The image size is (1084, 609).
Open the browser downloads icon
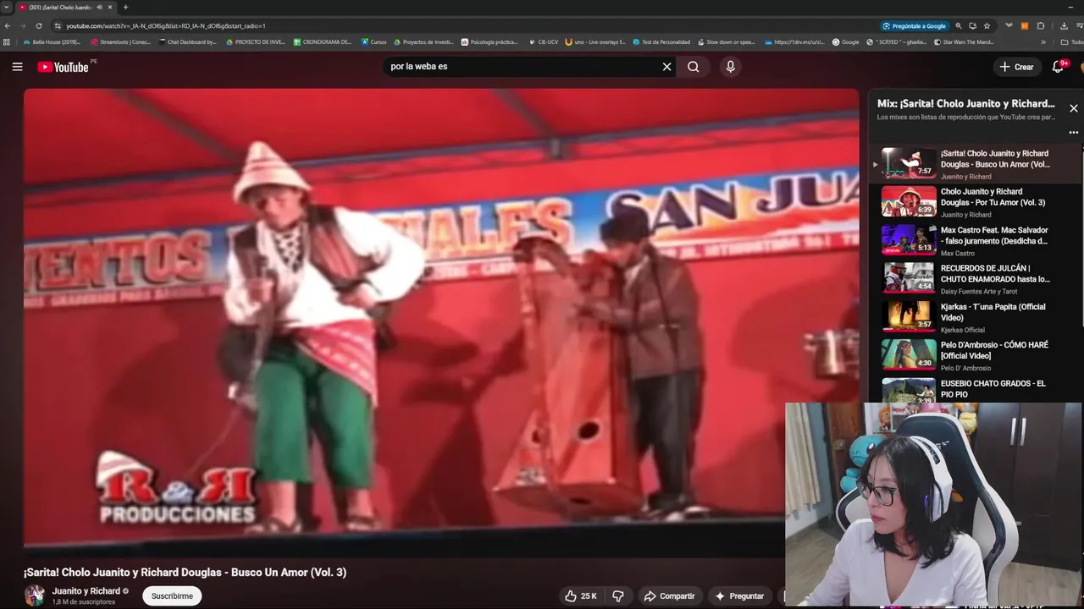[1064, 26]
